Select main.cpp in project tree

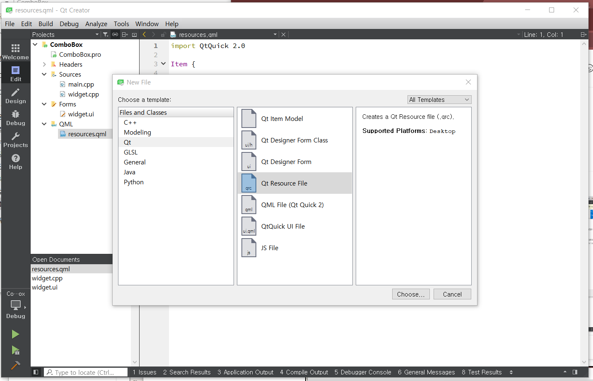click(81, 84)
